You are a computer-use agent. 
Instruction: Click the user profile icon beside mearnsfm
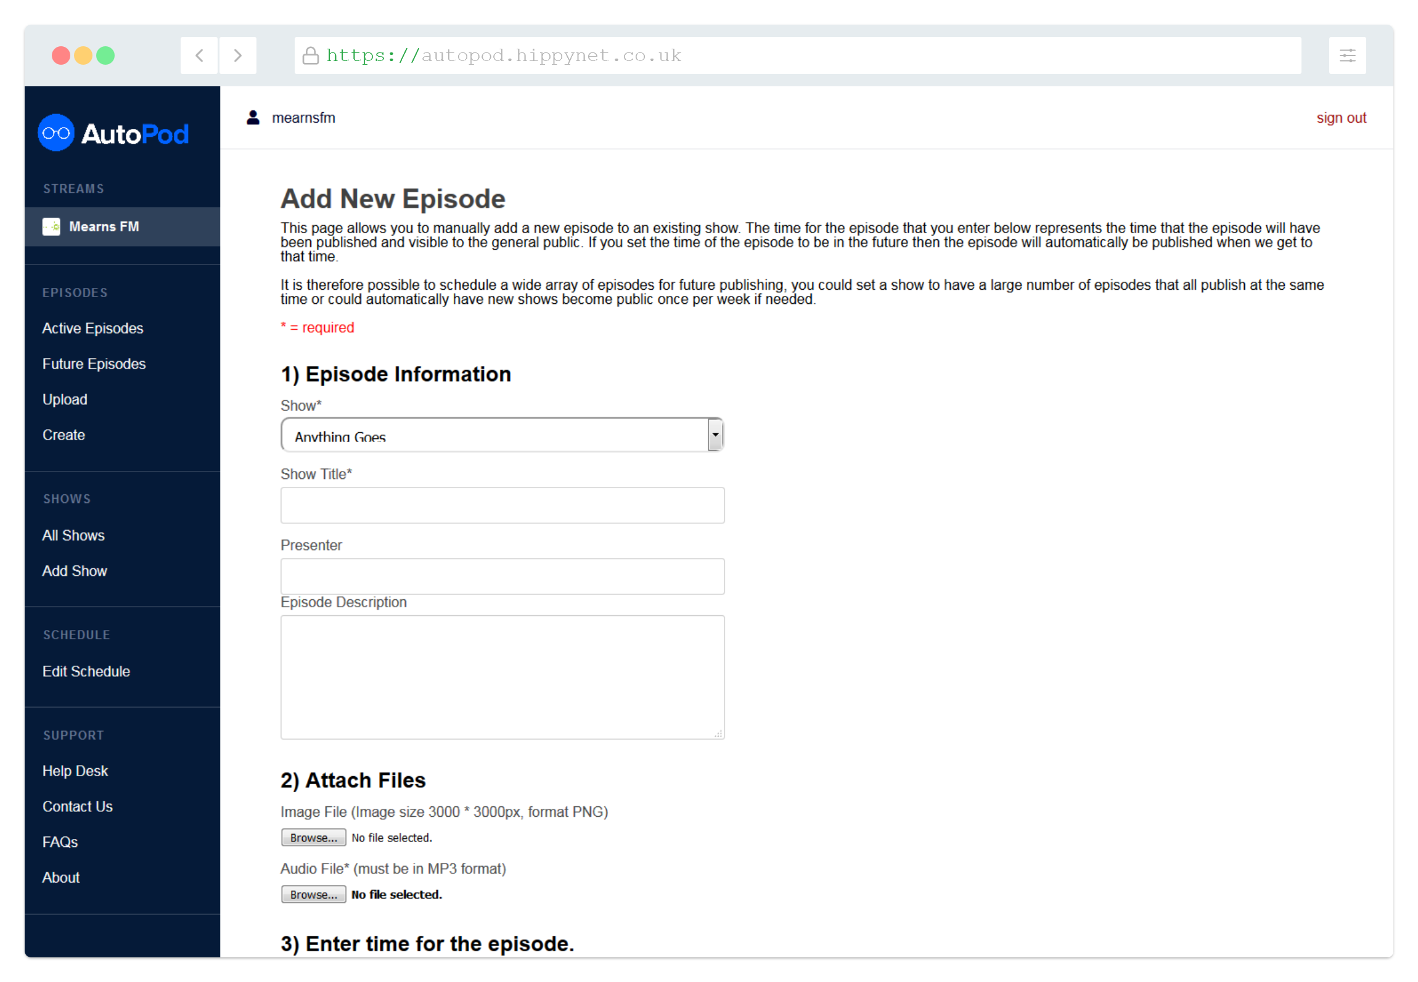click(253, 117)
